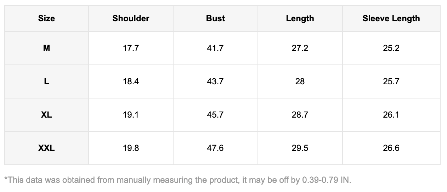Click the 25.2 sleeve length for M
The image size is (447, 192).
[x=391, y=48]
